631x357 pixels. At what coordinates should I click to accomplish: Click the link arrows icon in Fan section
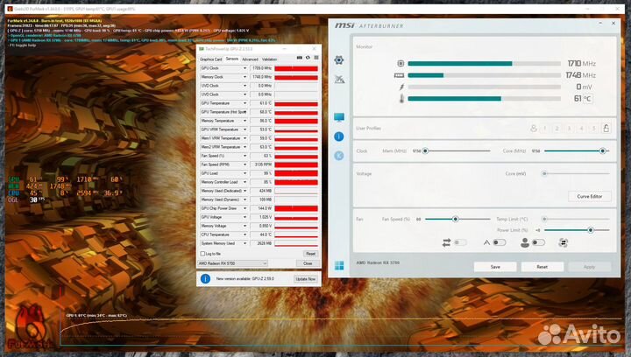pos(446,242)
